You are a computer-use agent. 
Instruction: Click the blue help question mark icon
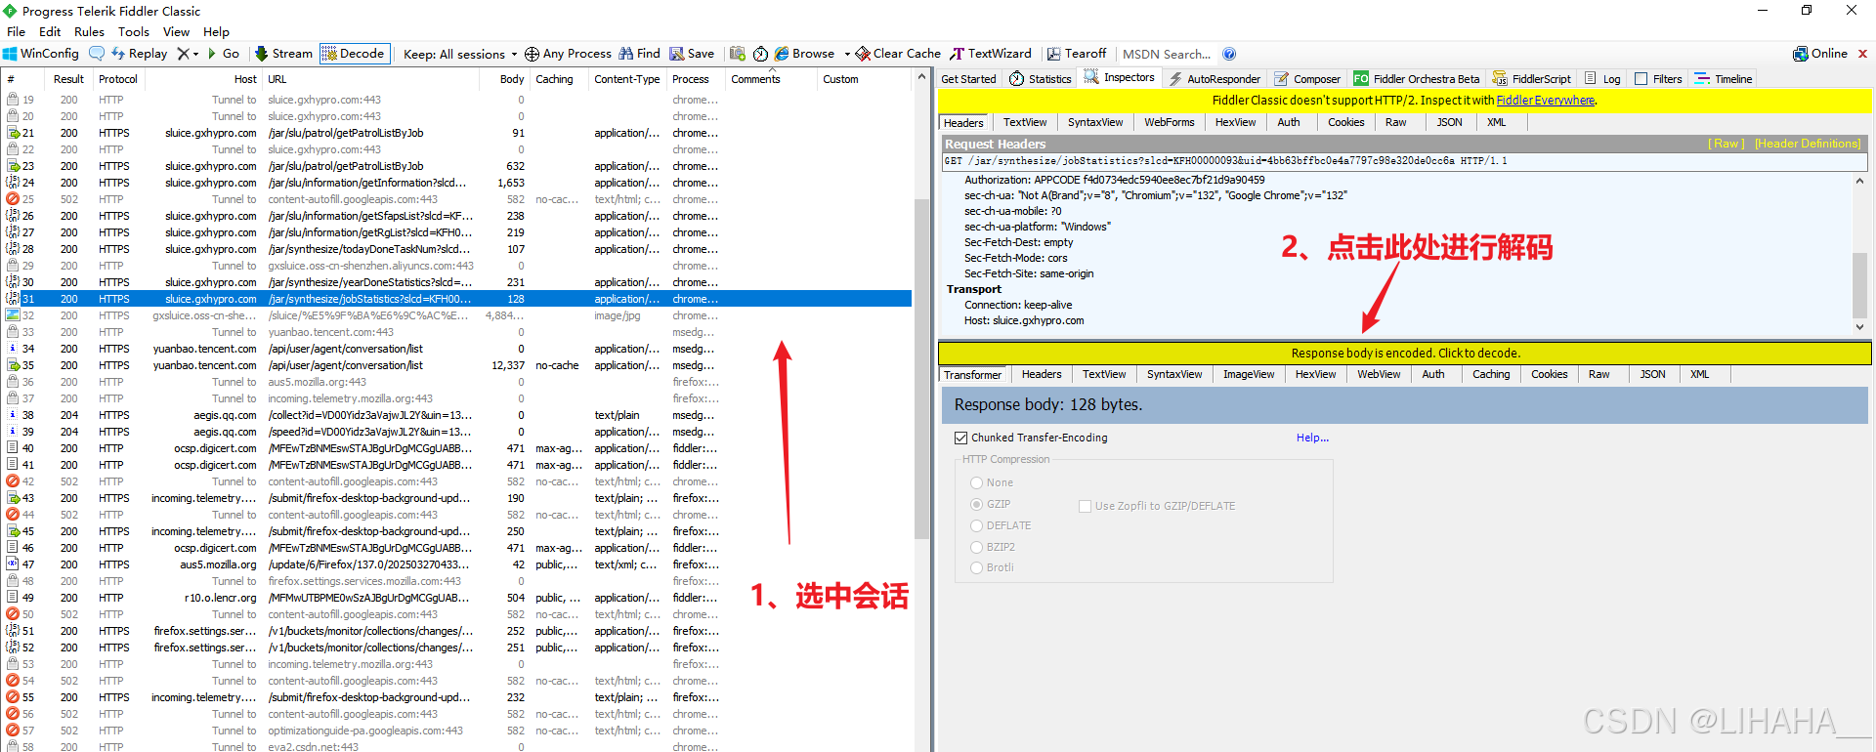pos(1229,54)
